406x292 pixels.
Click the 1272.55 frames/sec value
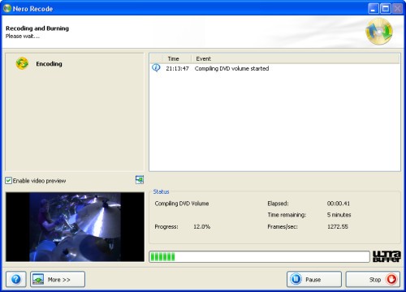(338, 226)
